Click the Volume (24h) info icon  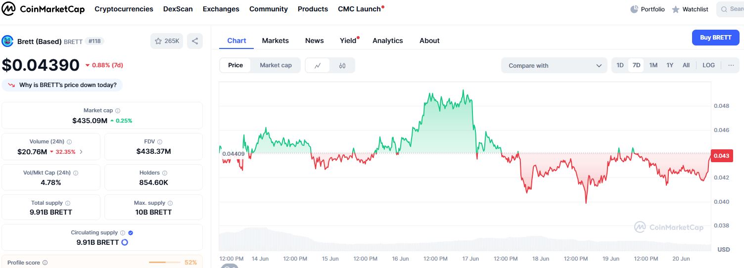69,142
